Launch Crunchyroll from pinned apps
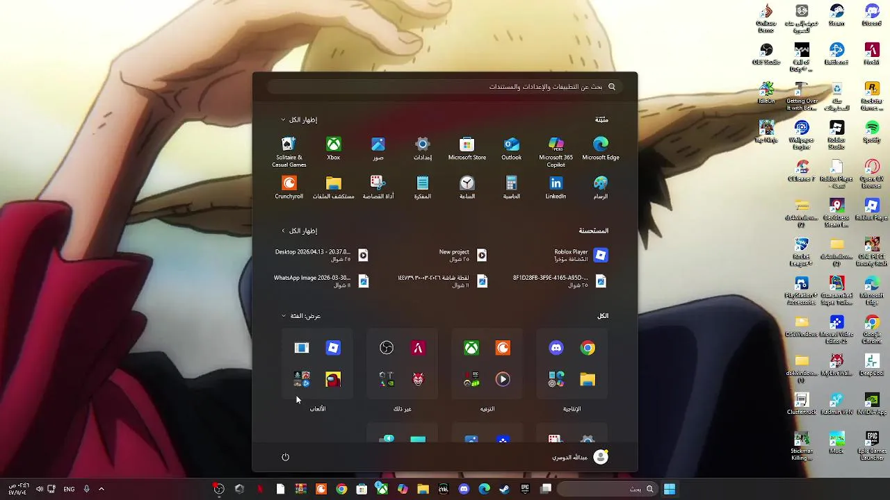The image size is (890, 500). point(289,187)
